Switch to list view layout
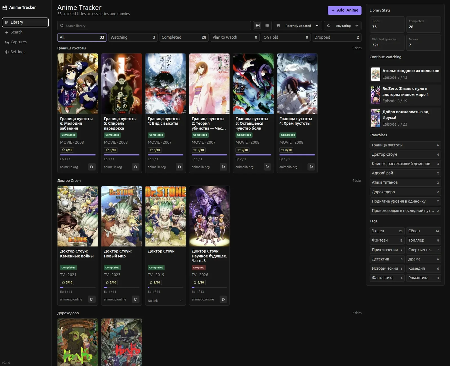450x366 pixels. (x=267, y=26)
